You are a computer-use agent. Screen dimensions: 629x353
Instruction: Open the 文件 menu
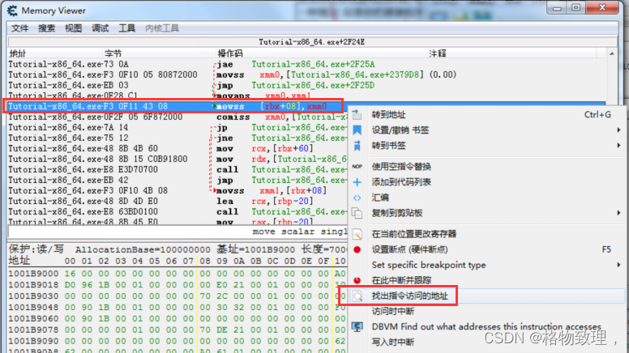[20, 28]
